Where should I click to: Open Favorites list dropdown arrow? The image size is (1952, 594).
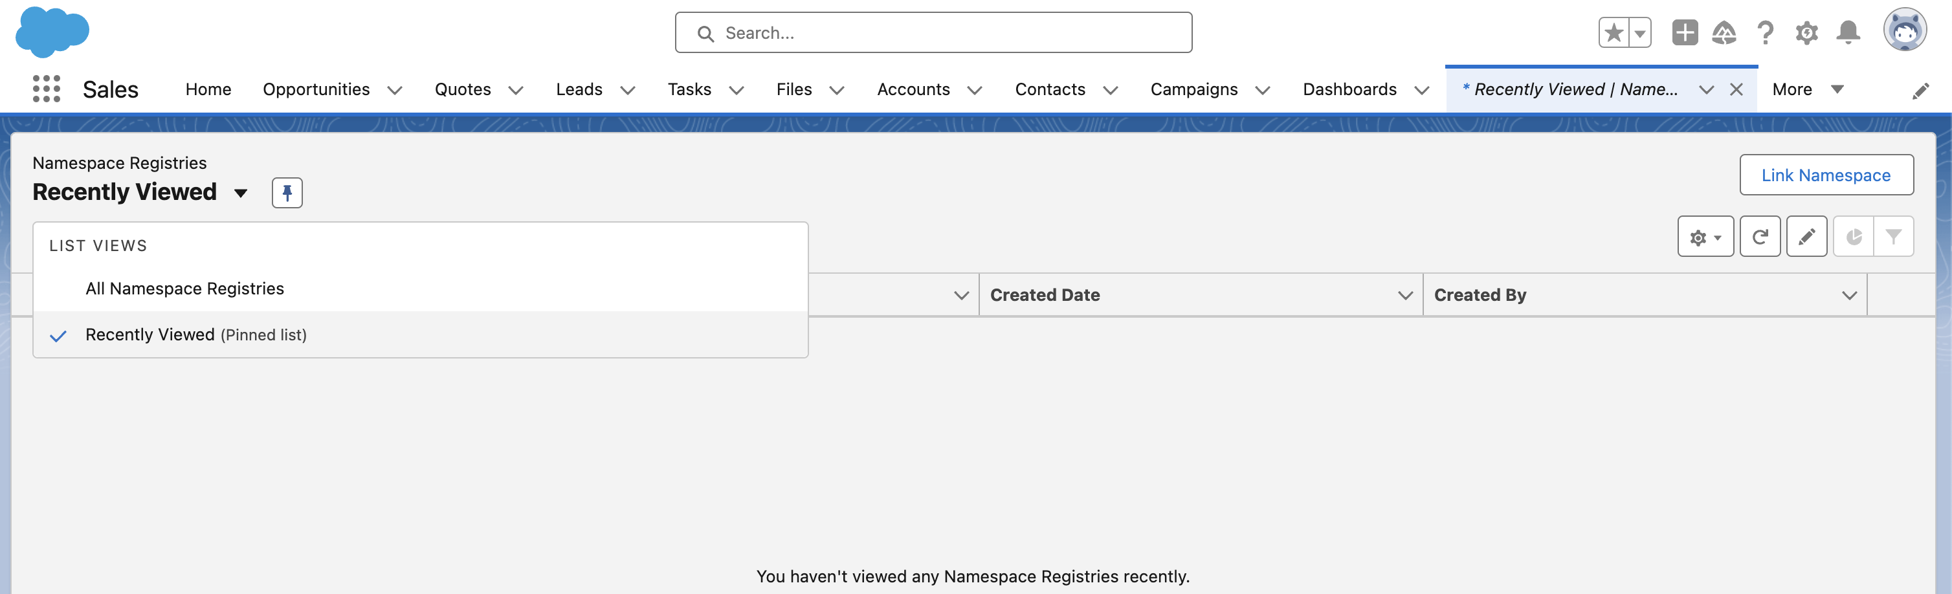(x=1640, y=32)
